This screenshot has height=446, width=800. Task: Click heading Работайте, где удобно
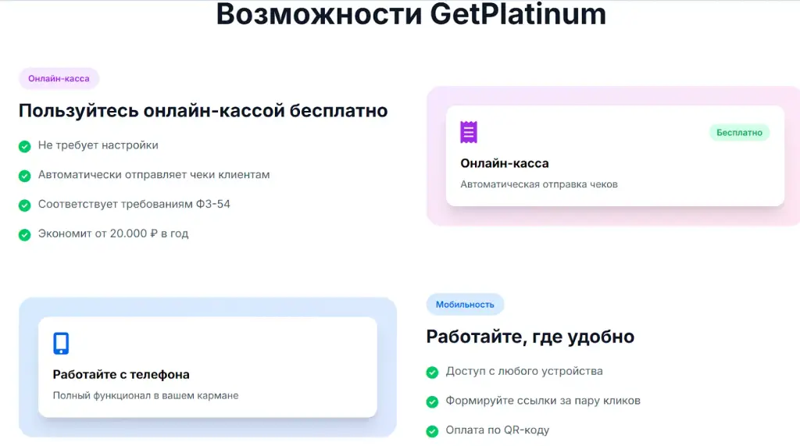point(530,337)
